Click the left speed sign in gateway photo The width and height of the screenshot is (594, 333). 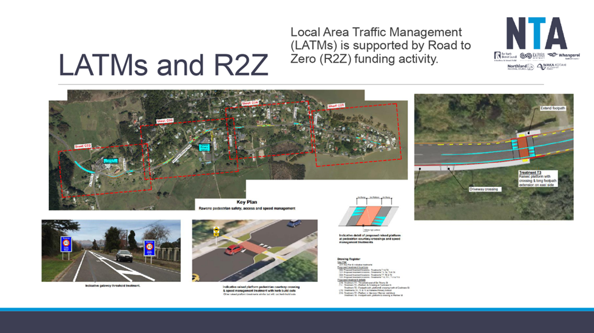coord(67,244)
